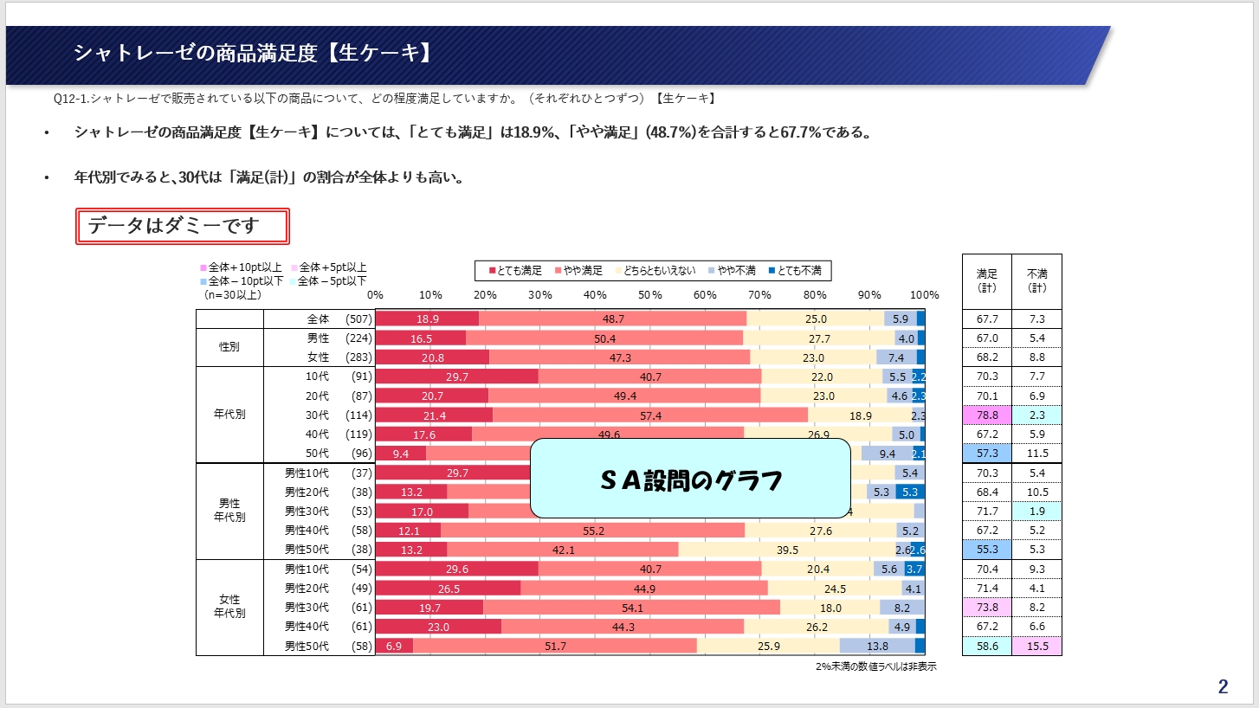Click the 100% axis label
Viewport: 1259px width, 708px height.
pyautogui.click(x=924, y=295)
